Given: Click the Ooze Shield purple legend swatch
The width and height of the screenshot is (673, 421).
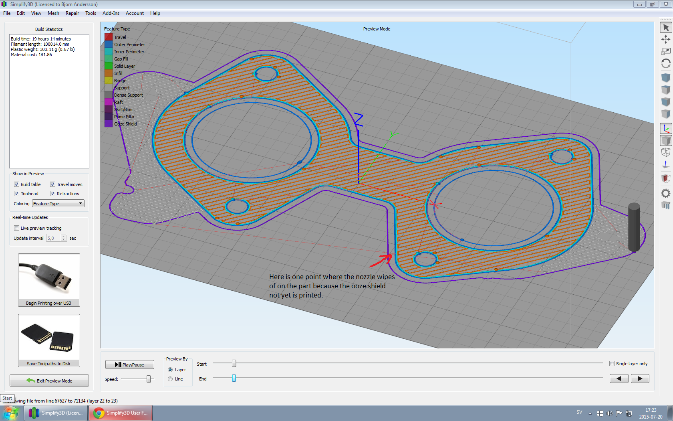Looking at the screenshot, I should coord(109,124).
